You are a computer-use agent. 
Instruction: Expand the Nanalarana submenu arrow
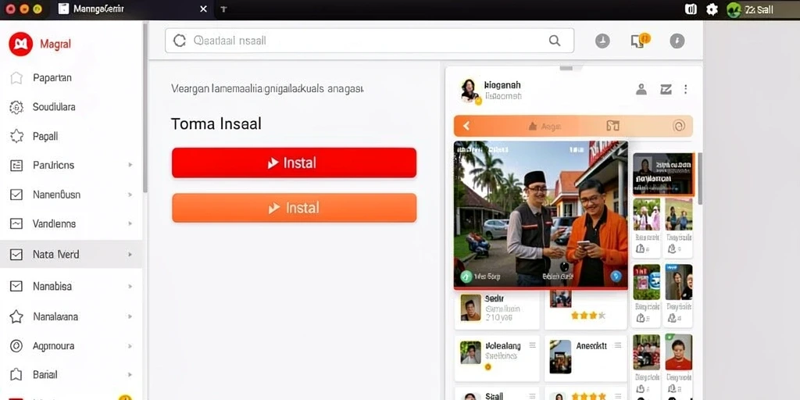[x=130, y=316]
